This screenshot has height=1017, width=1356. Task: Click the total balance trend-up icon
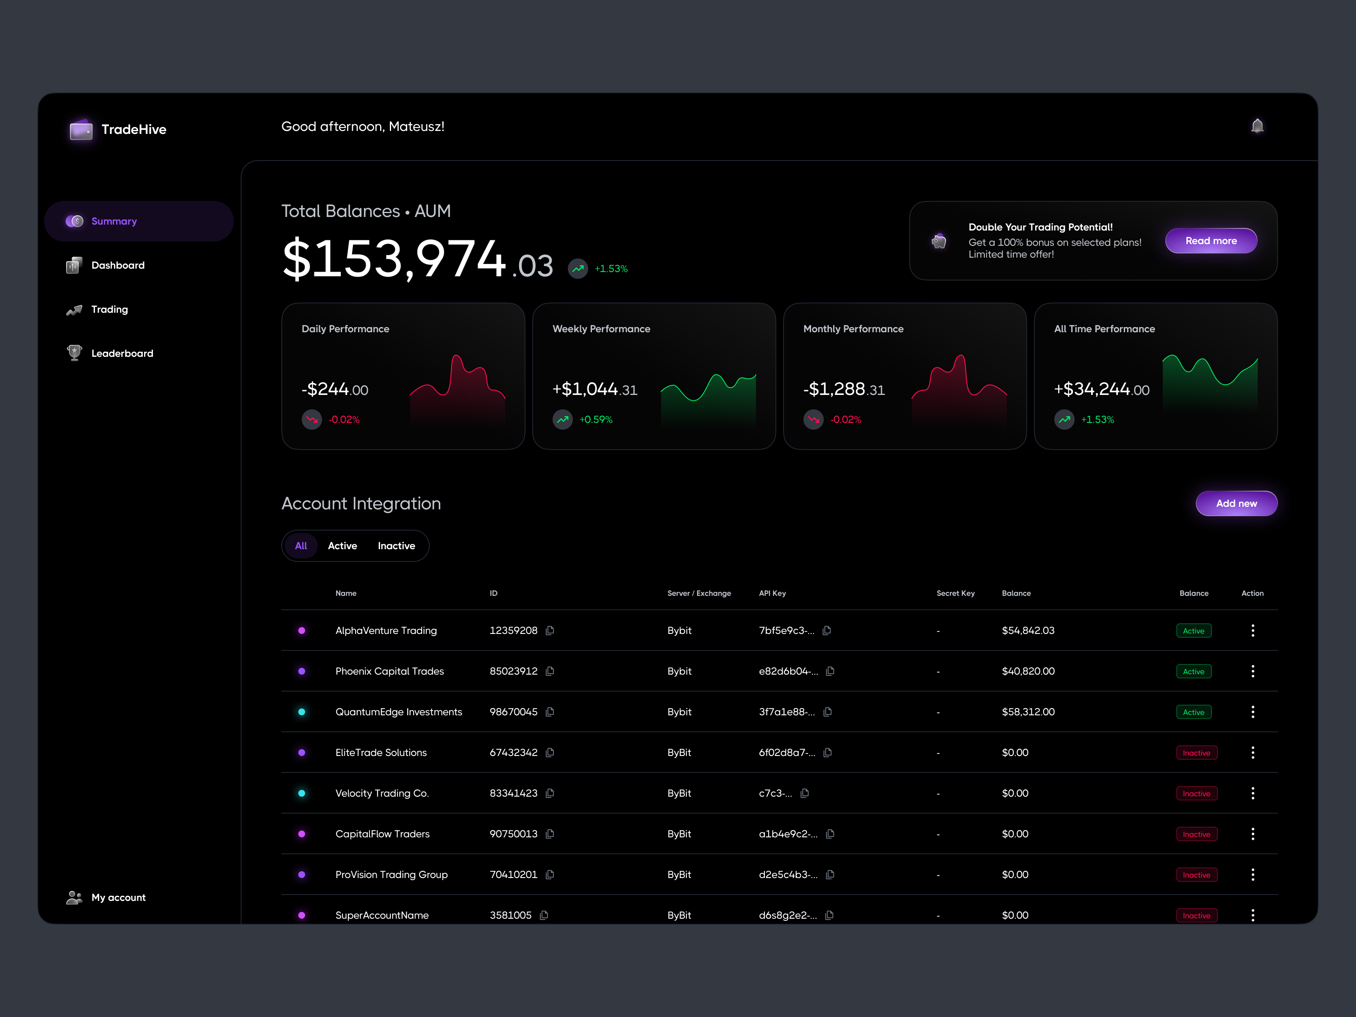(x=578, y=269)
